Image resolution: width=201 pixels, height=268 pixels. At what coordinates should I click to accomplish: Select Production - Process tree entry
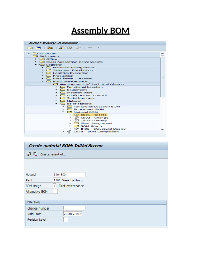pos(72,79)
